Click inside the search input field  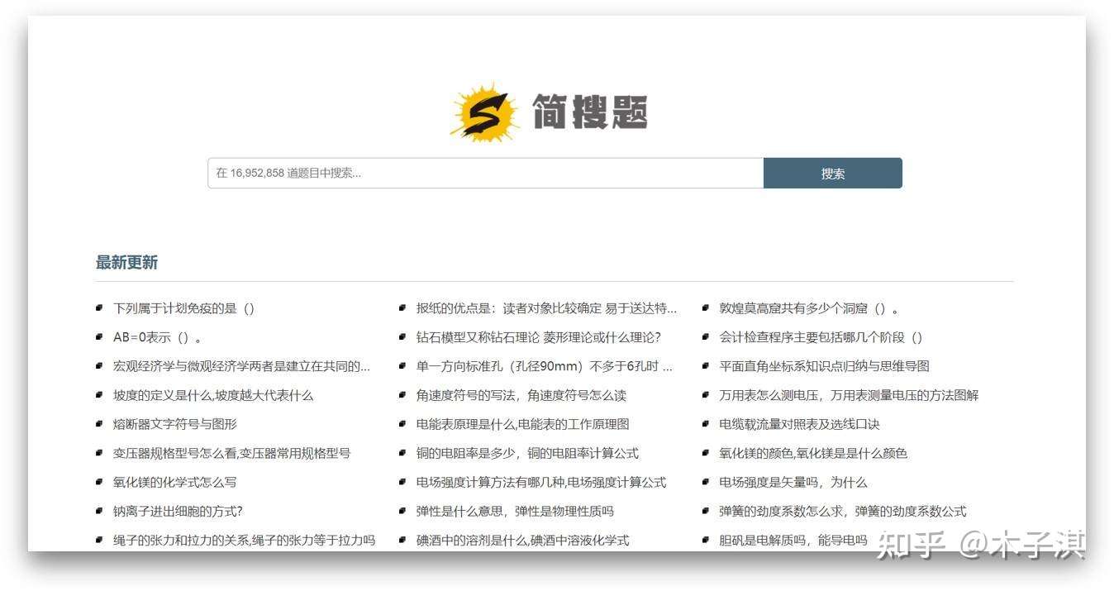(x=483, y=173)
